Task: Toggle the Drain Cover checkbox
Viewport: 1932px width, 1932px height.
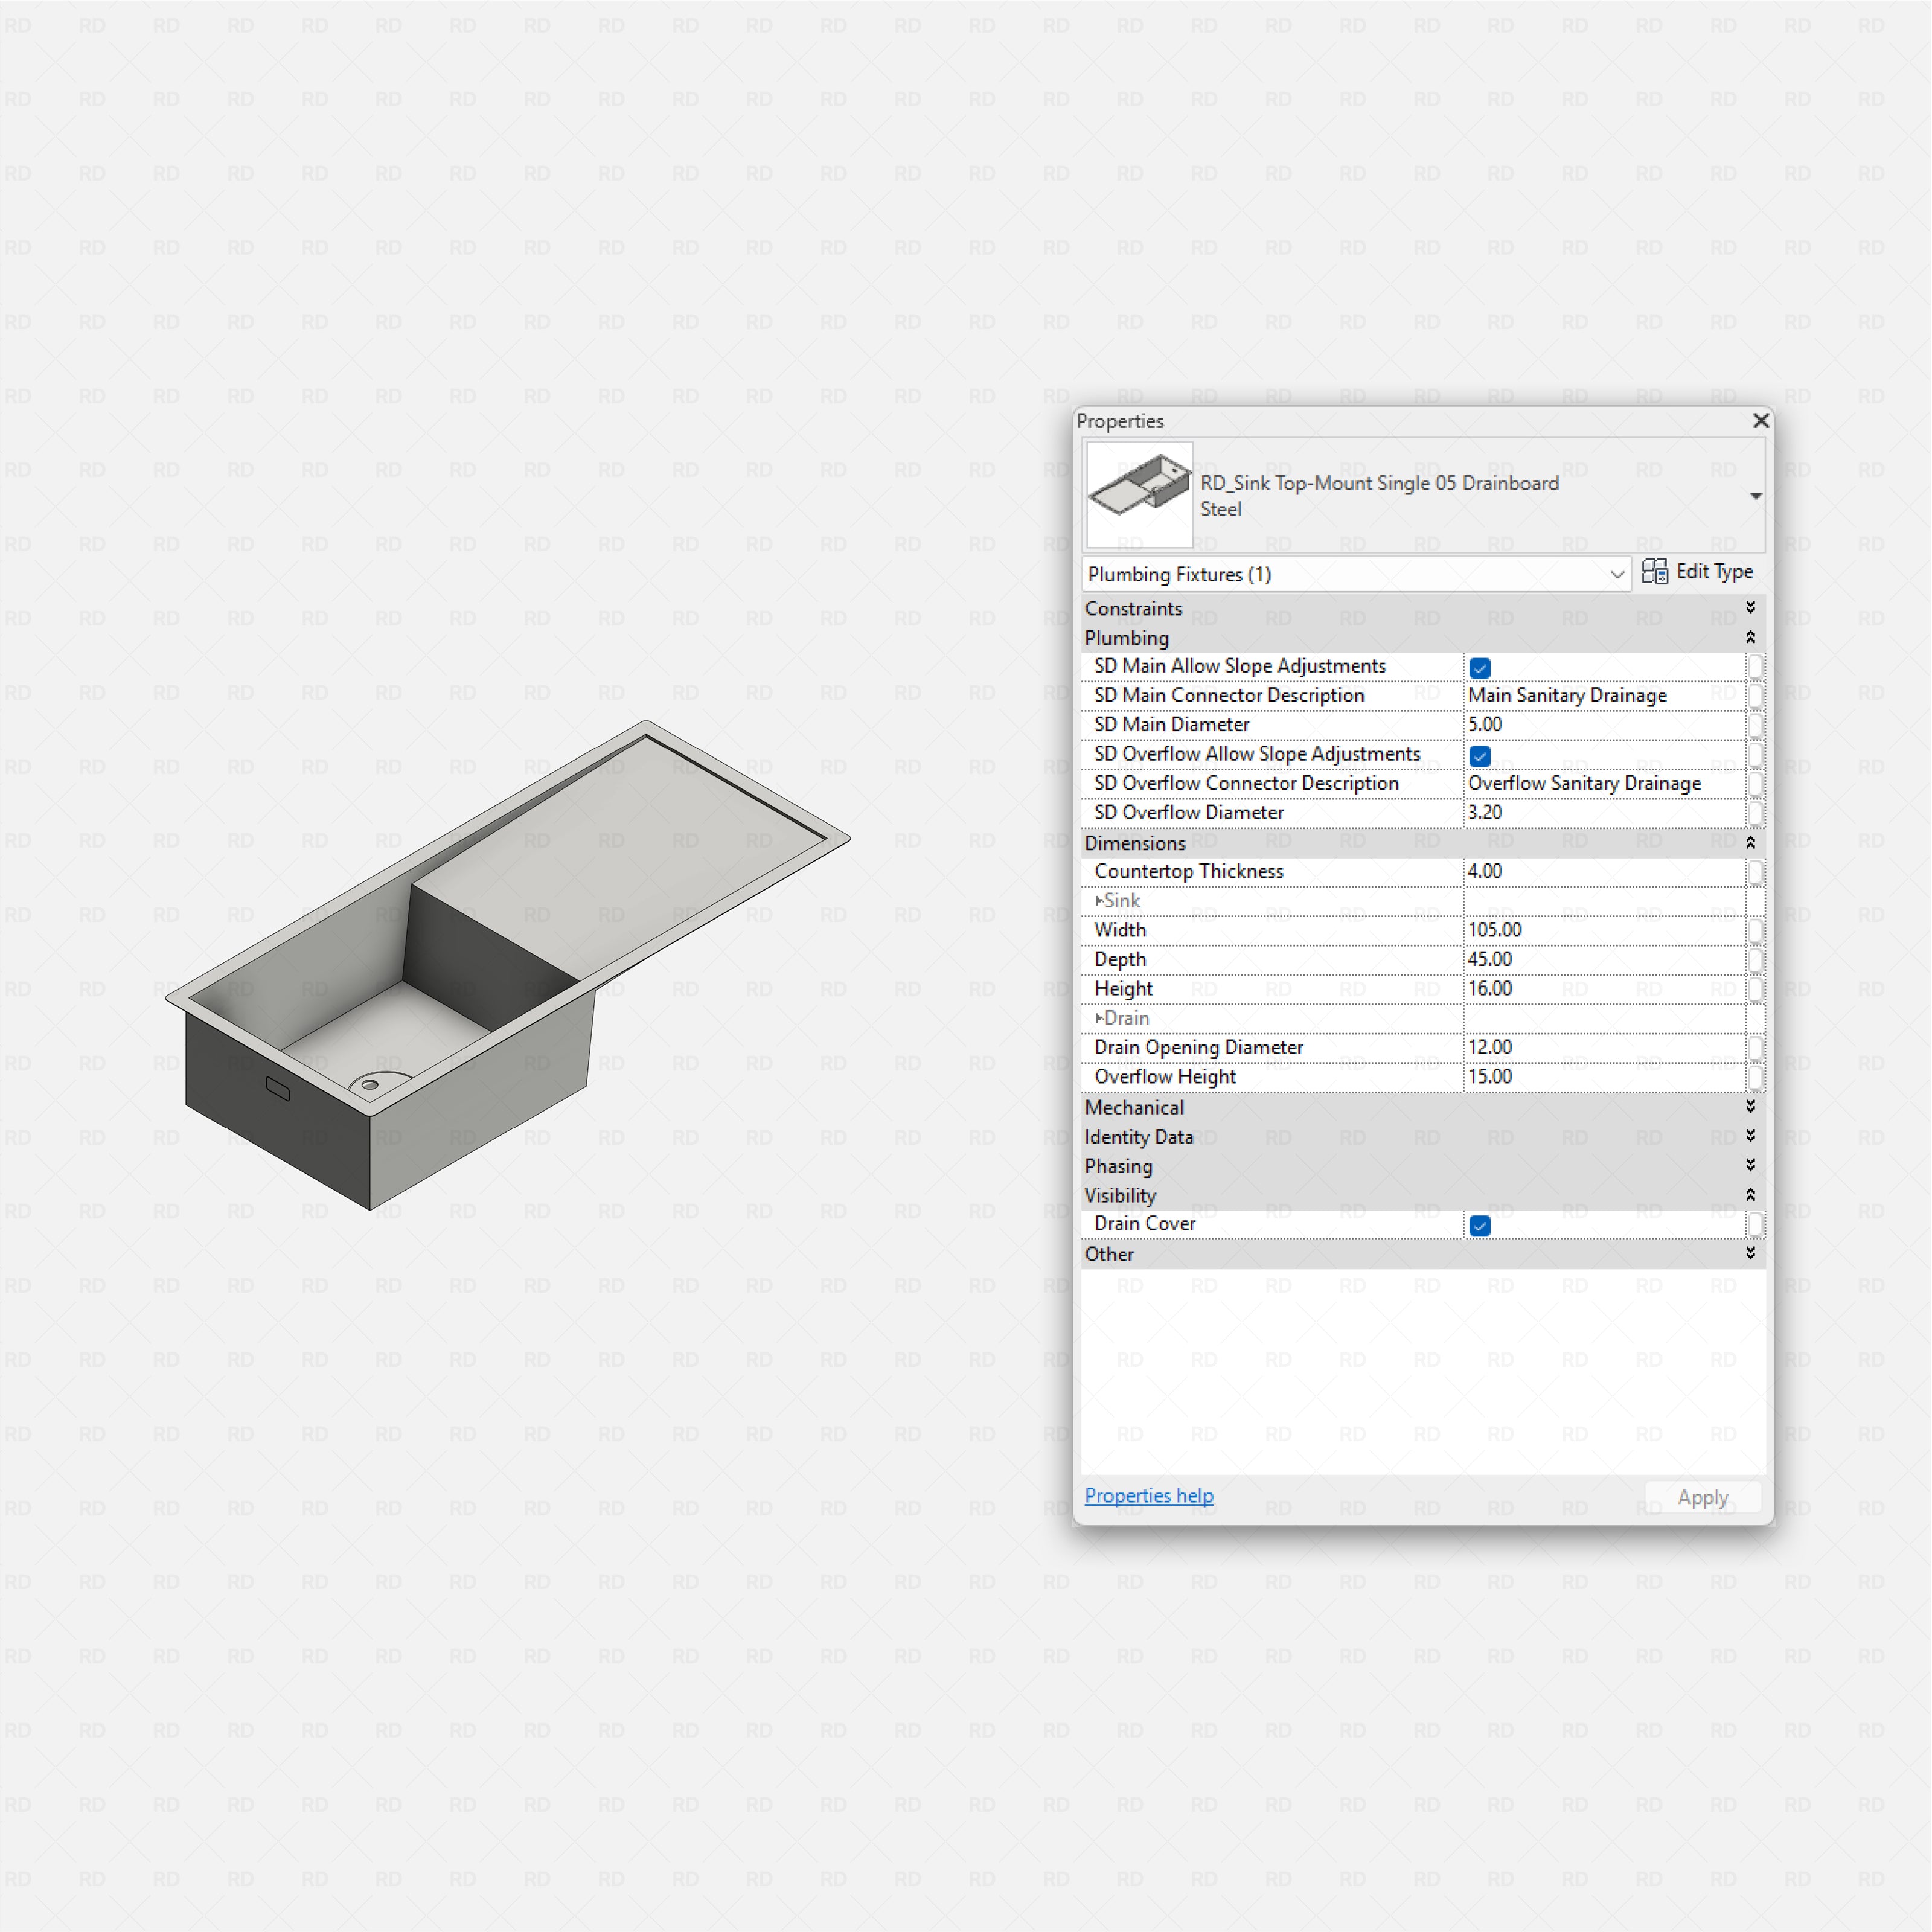Action: 1480,1225
